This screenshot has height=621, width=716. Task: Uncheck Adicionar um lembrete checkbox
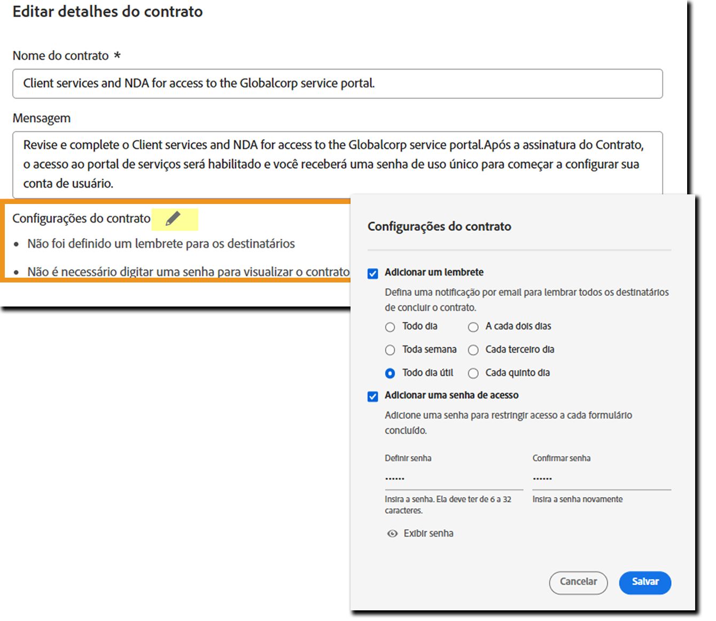pos(373,273)
